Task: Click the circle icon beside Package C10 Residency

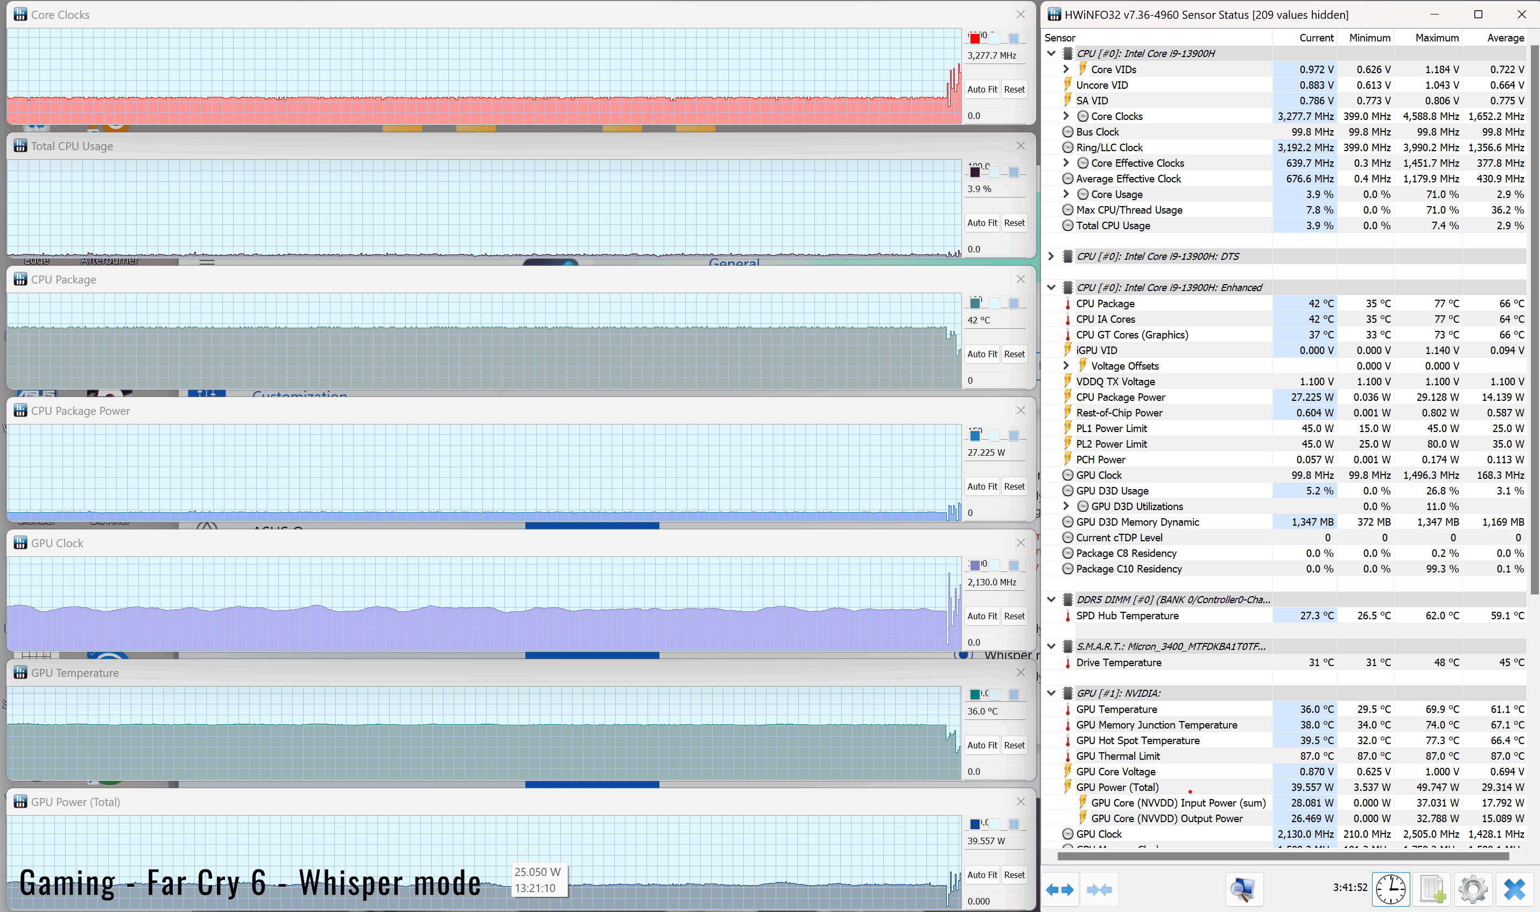Action: coord(1068,569)
